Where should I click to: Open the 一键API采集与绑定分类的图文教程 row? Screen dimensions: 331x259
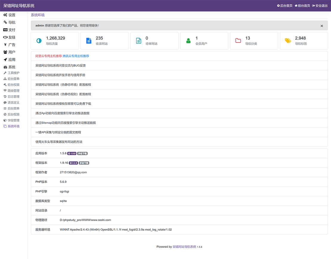[x=58, y=132]
